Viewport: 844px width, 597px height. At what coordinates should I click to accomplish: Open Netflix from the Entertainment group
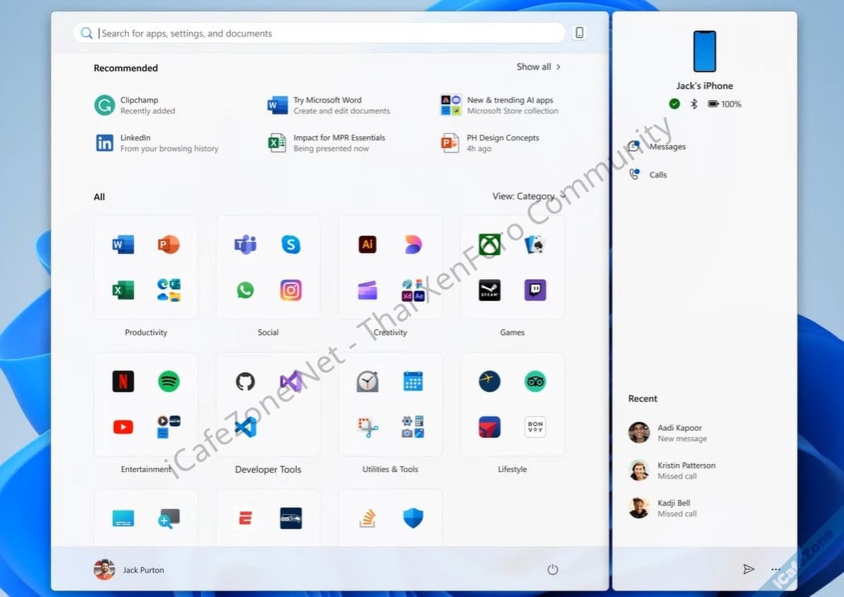[123, 381]
